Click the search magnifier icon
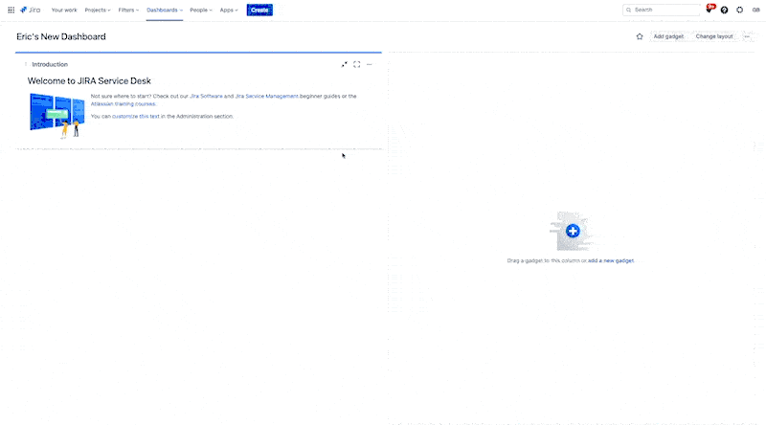766x425 pixels. [x=629, y=10]
